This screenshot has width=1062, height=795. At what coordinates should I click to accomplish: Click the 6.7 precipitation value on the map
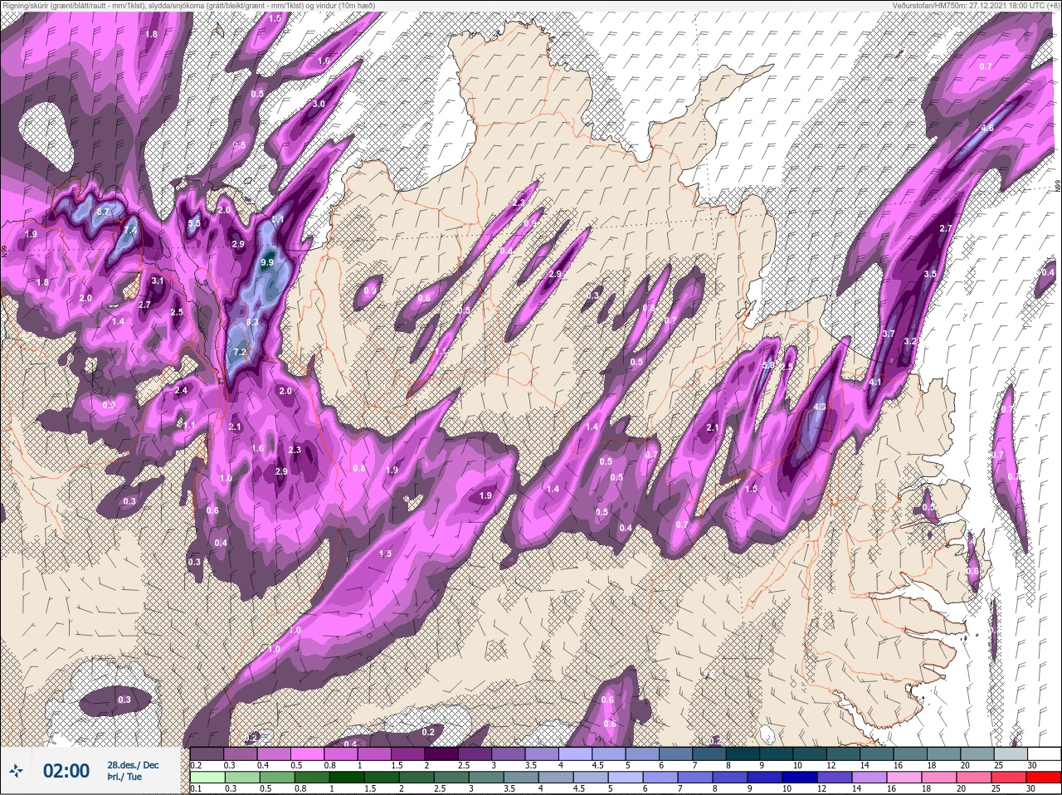coord(103,212)
